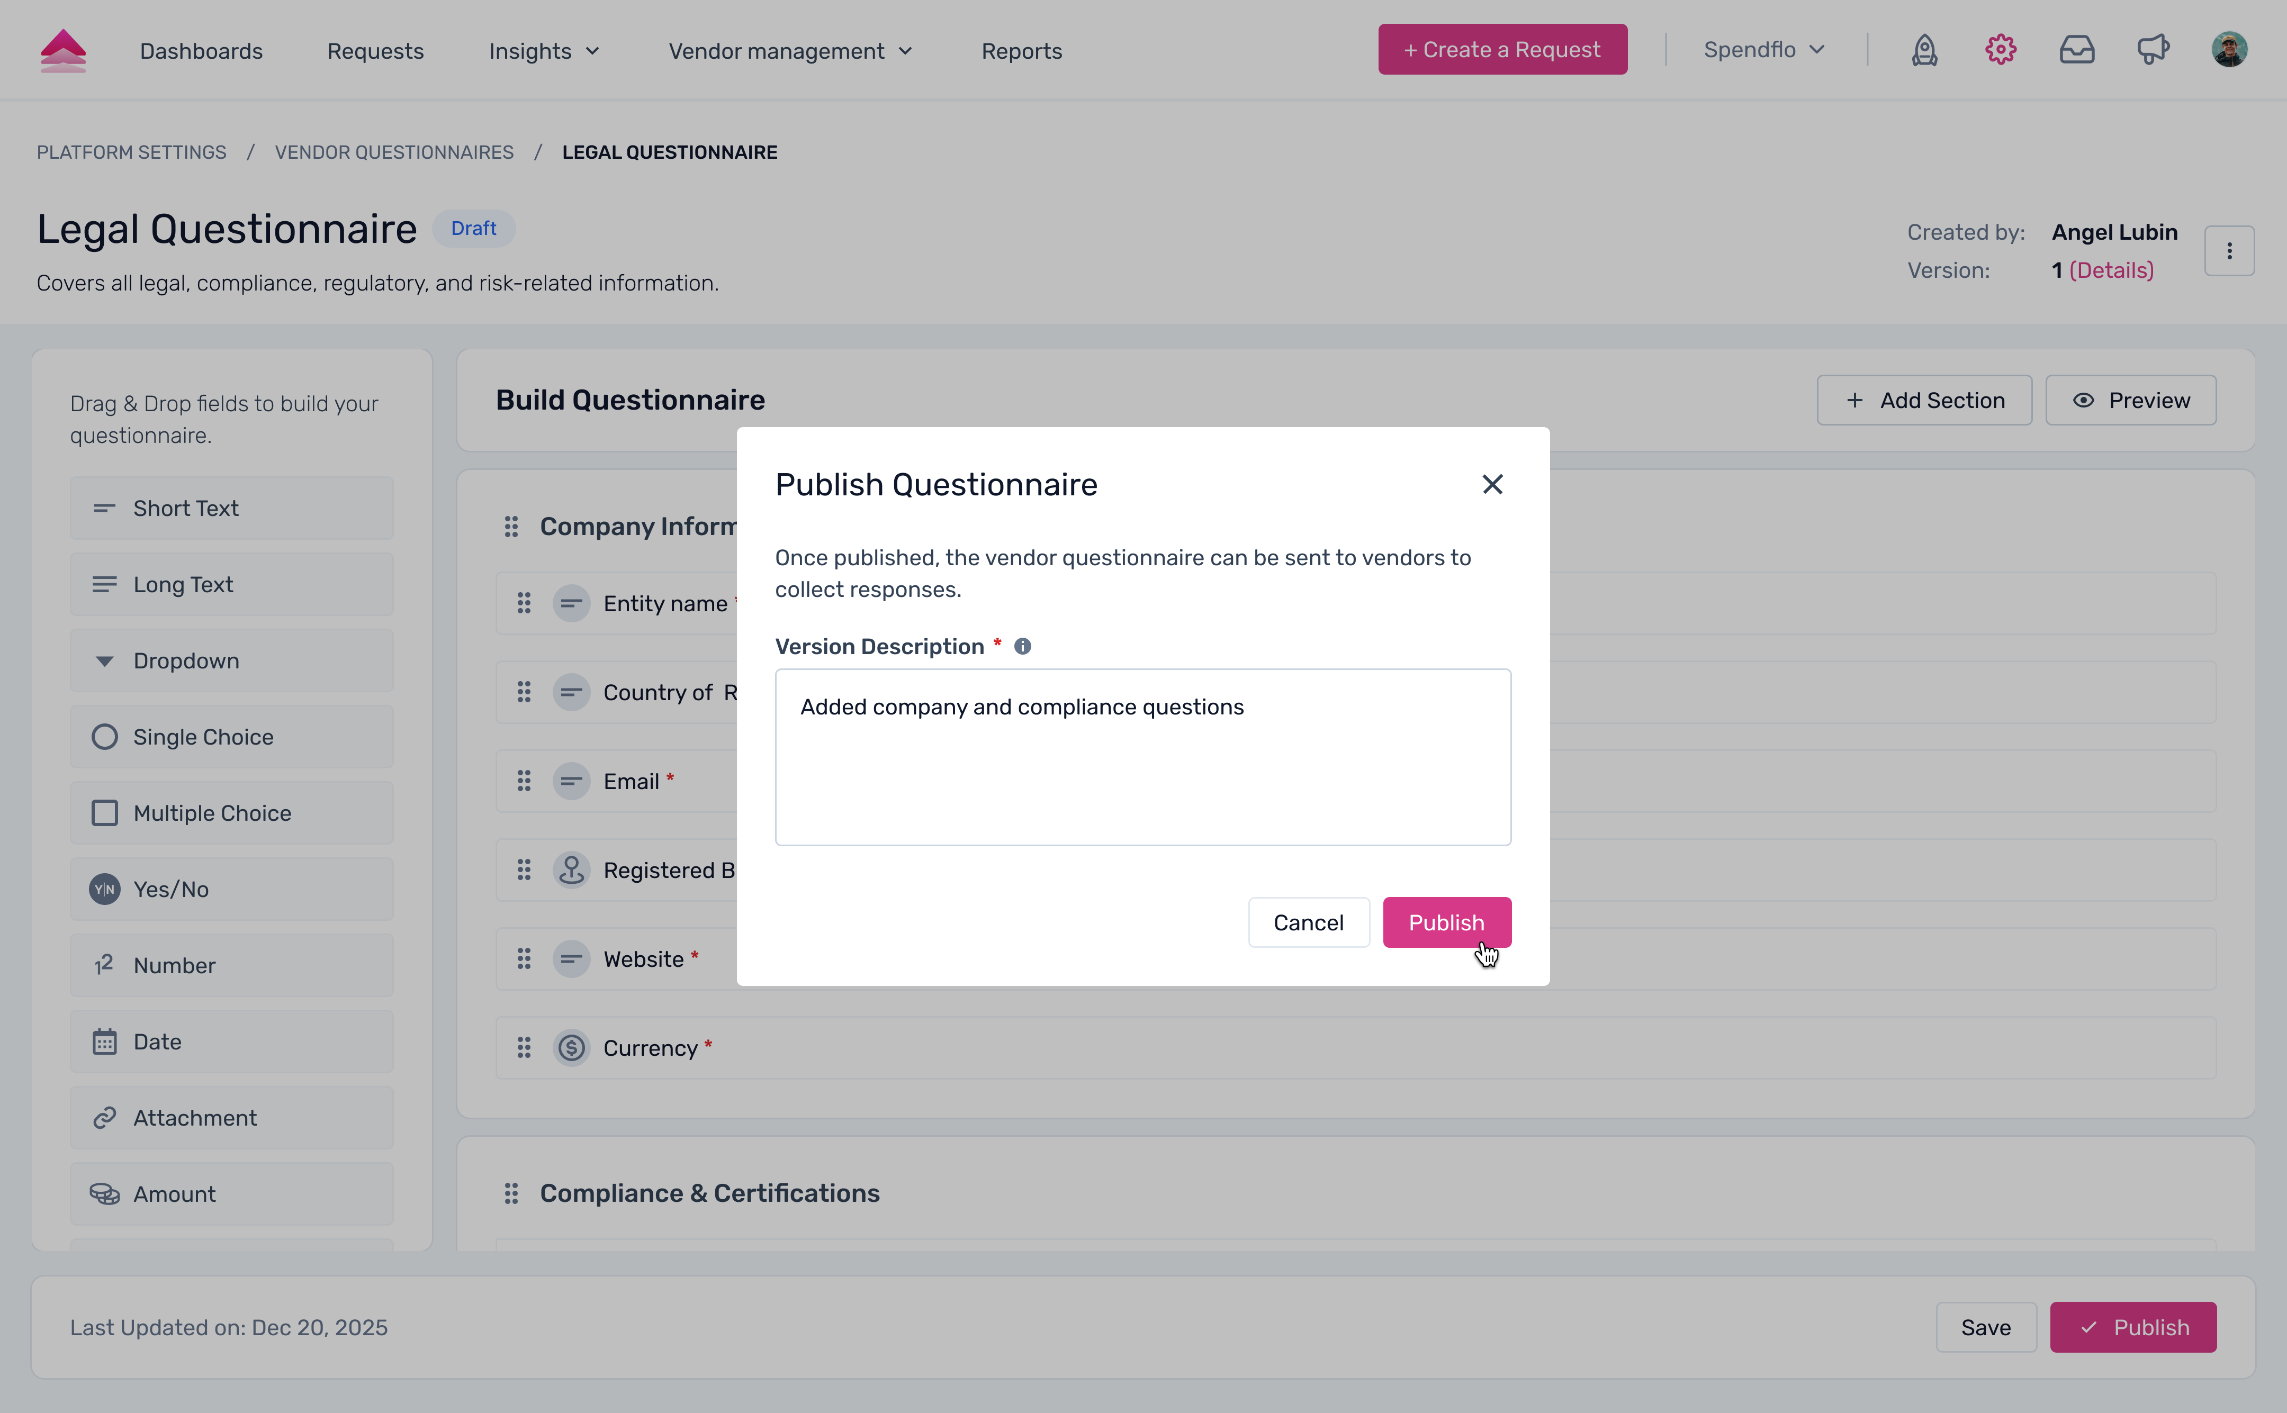Open the inbox tray icon
Image resolution: width=2287 pixels, height=1413 pixels.
tap(2077, 50)
